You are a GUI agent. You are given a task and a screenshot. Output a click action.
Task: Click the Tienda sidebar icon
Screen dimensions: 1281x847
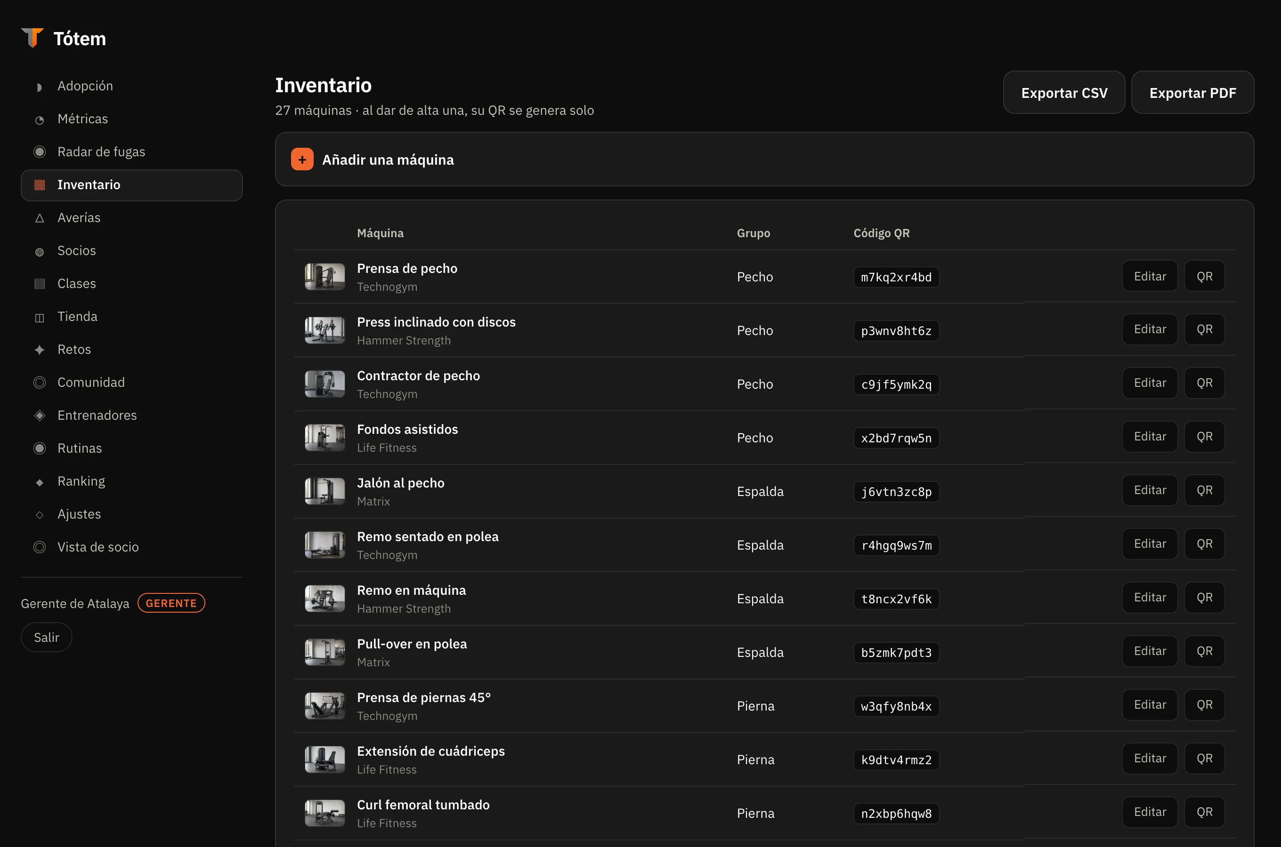[x=40, y=317]
